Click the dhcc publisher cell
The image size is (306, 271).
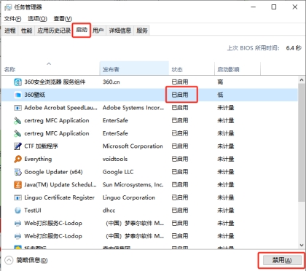109,211
